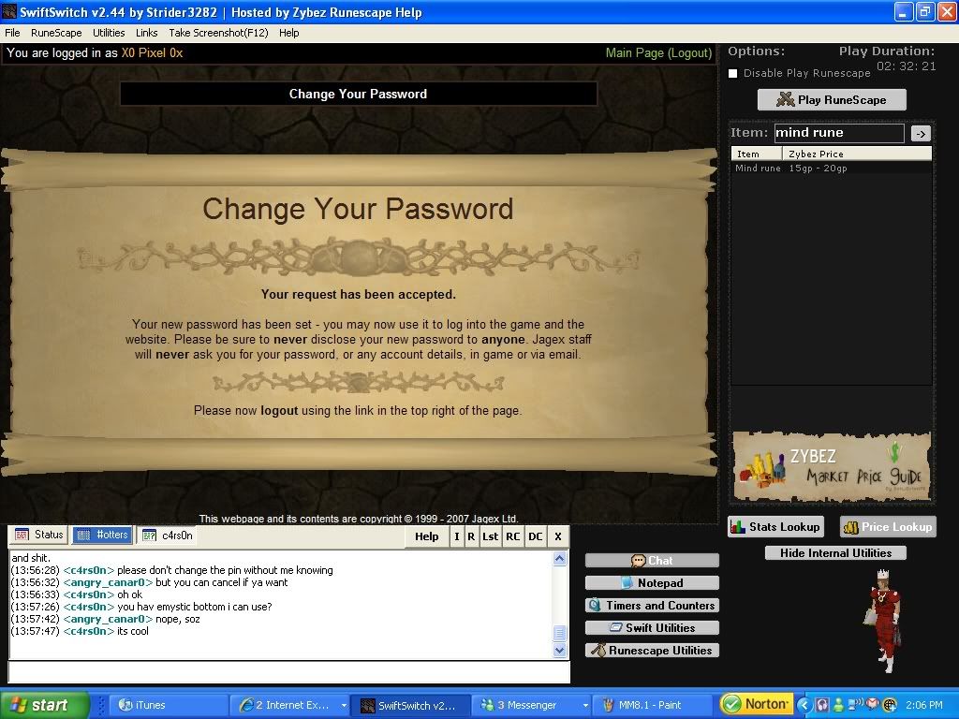This screenshot has height=719, width=959.
Task: Switch to the #otters channel tab
Action: click(102, 535)
